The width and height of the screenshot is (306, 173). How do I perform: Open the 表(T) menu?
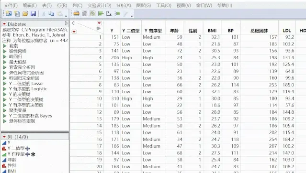(x=47, y=5)
